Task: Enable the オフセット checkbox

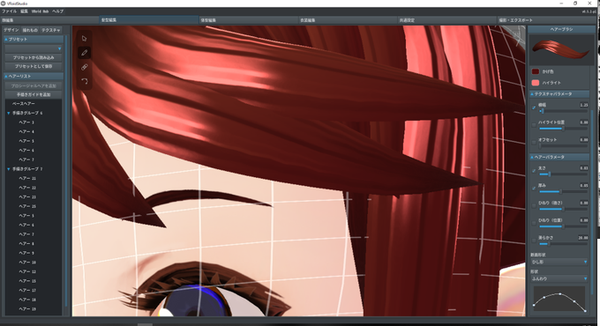Action: (x=534, y=143)
